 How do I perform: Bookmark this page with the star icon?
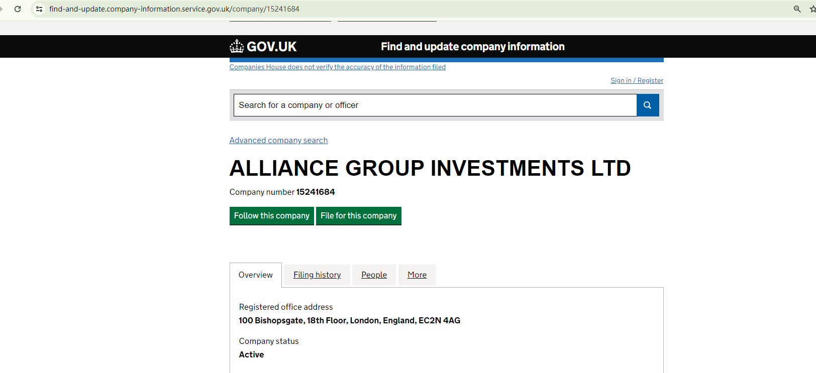(812, 9)
